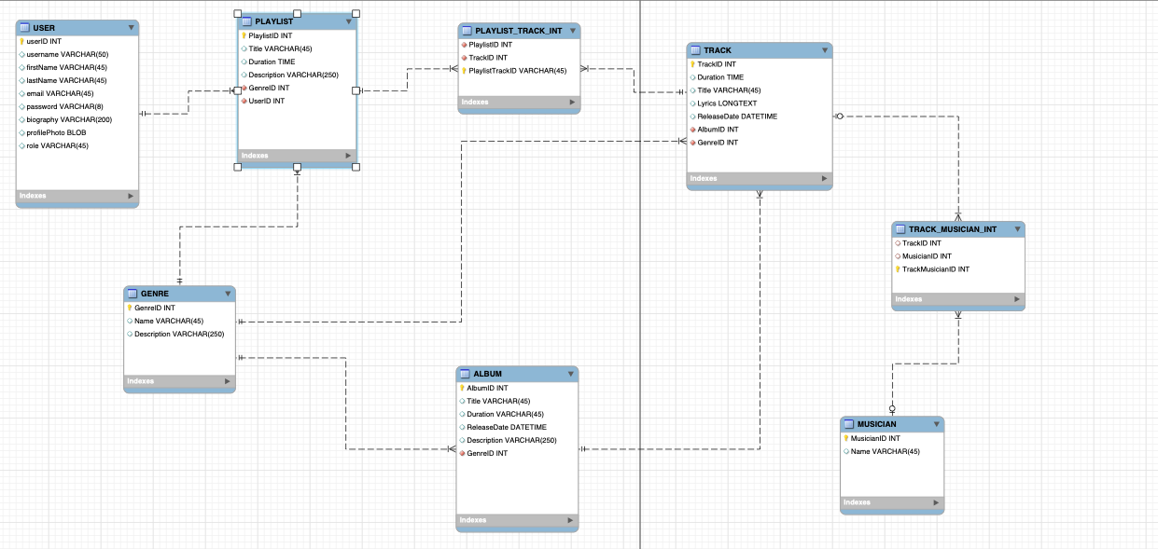Click the red diamond beside GenreID INT in TRACK
Viewport: 1158px width, 549px height.
click(693, 143)
